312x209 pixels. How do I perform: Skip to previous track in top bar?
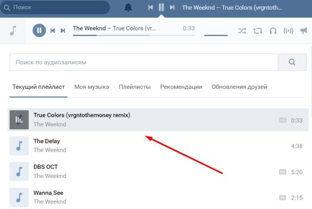point(151,8)
